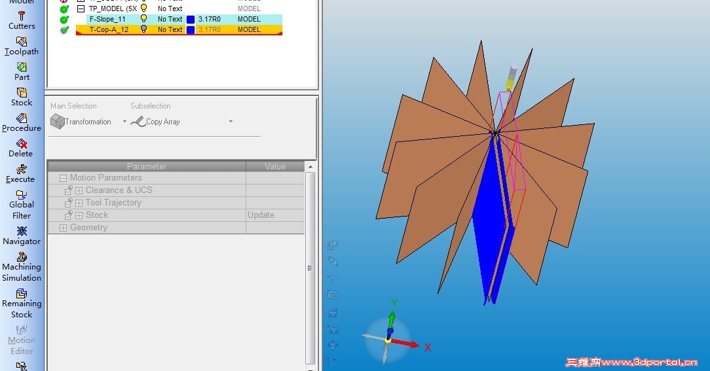Click the No Text cell in TP_MODEL row

170,9
